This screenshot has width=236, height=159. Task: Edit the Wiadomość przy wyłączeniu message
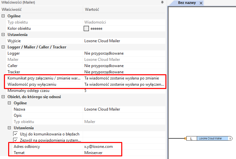124,84
